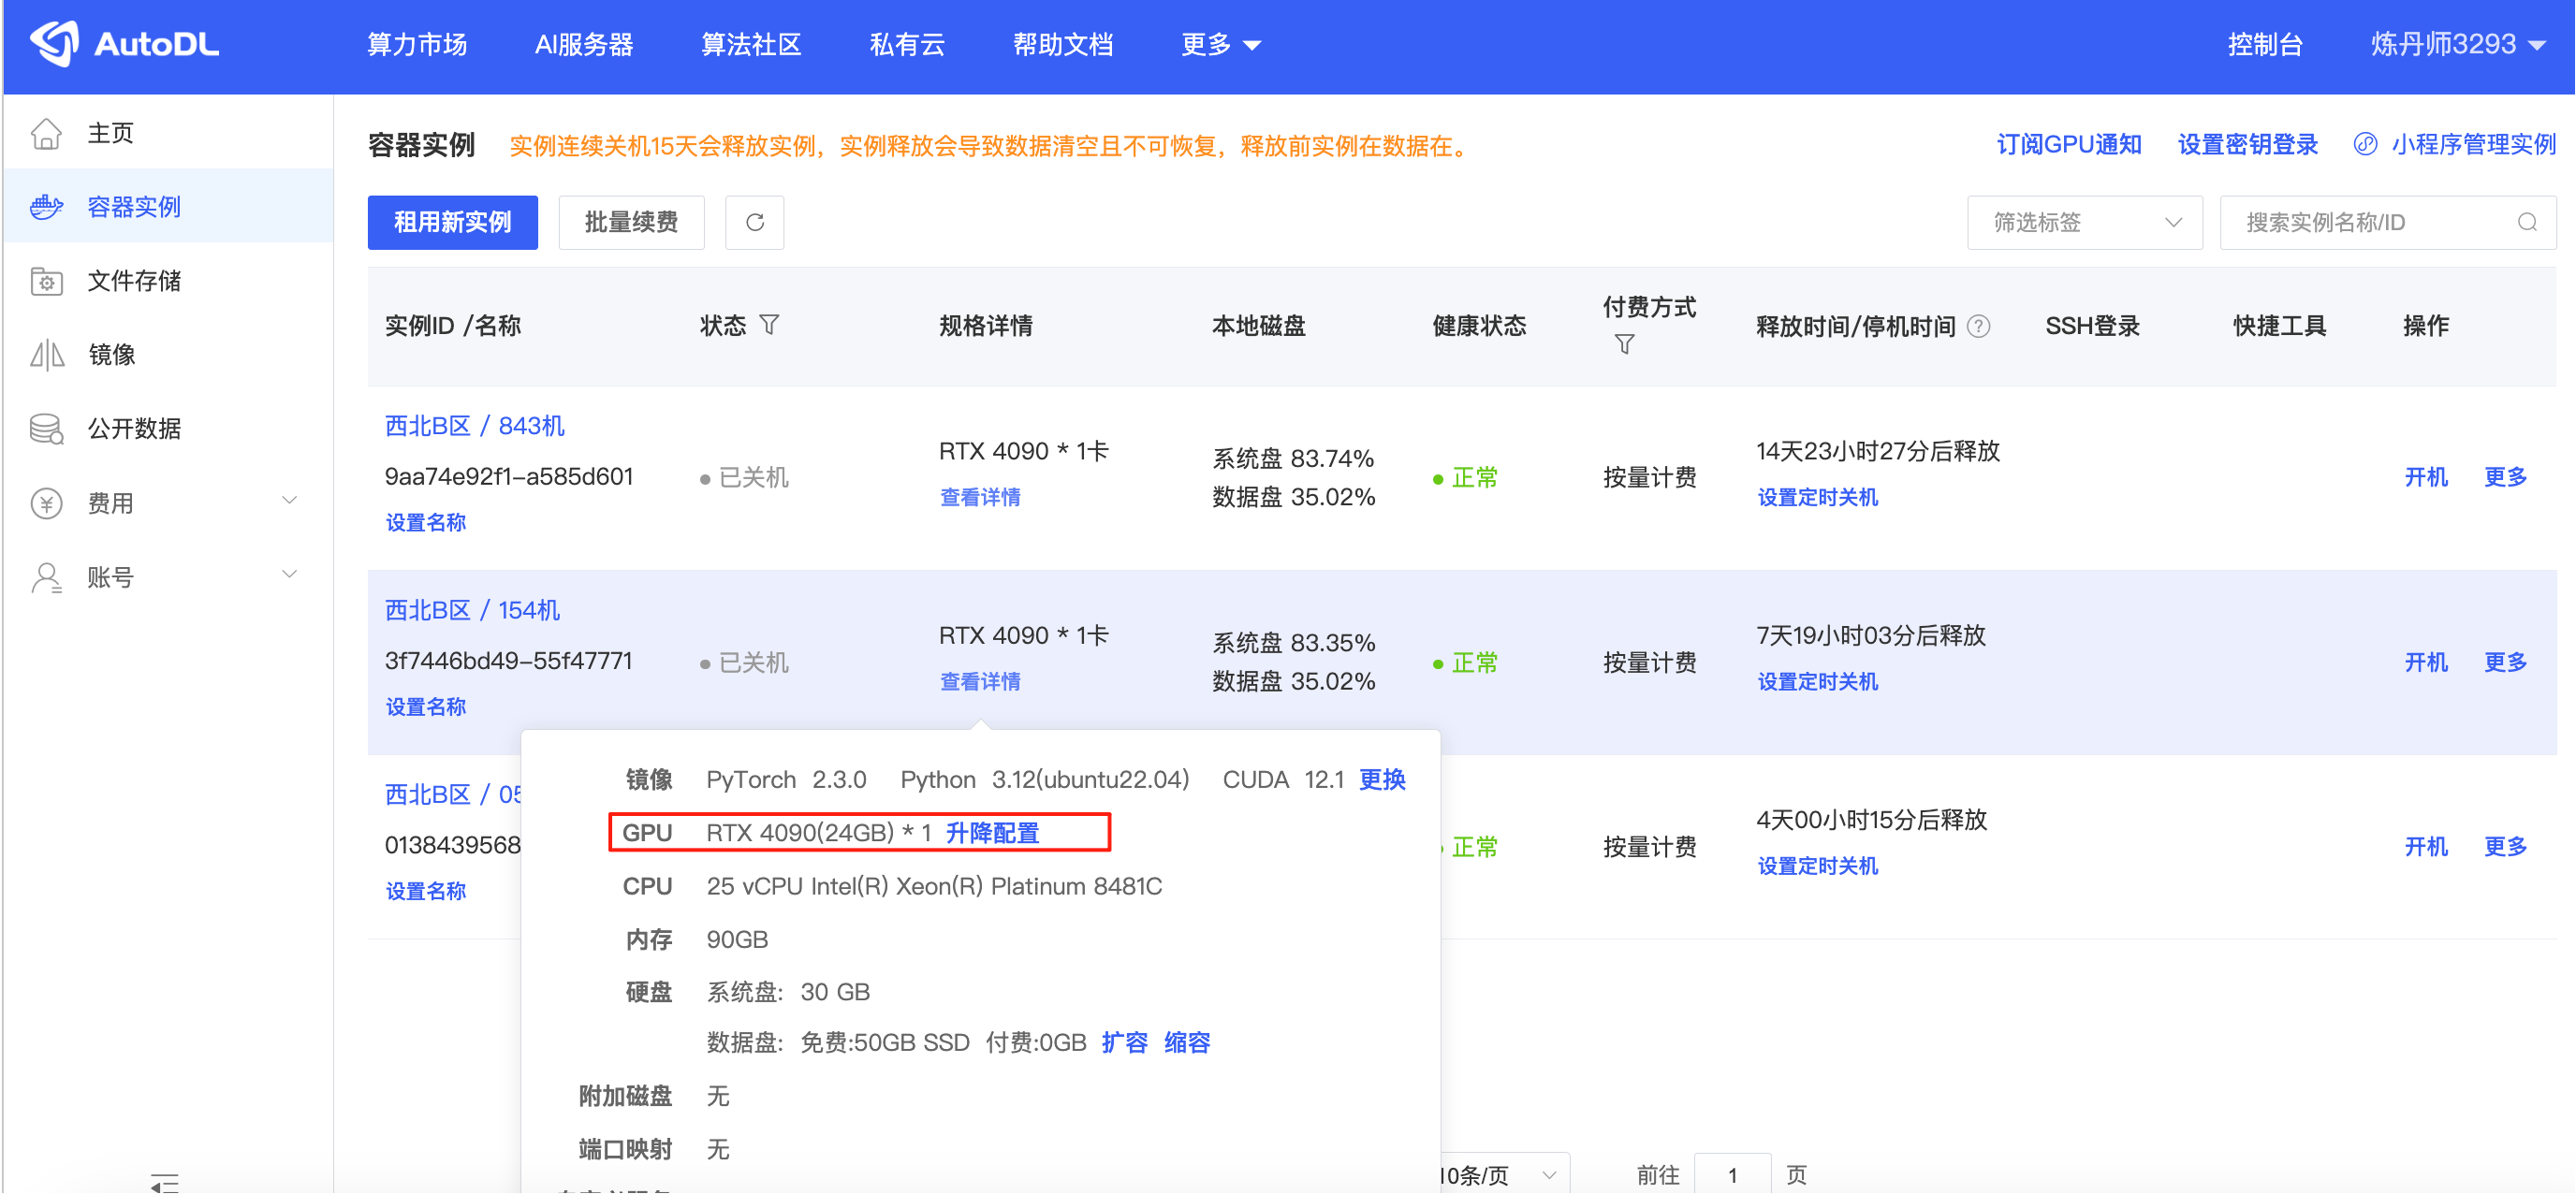Click the mini-program icon beside 小程序管理实例
Image resolution: width=2576 pixels, height=1194 pixels.
click(x=2365, y=144)
